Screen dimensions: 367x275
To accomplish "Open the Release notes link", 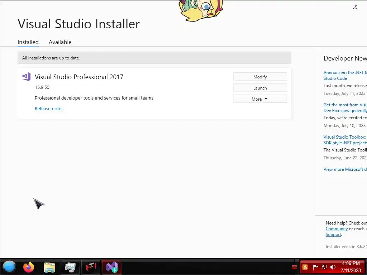I will pos(49,108).
